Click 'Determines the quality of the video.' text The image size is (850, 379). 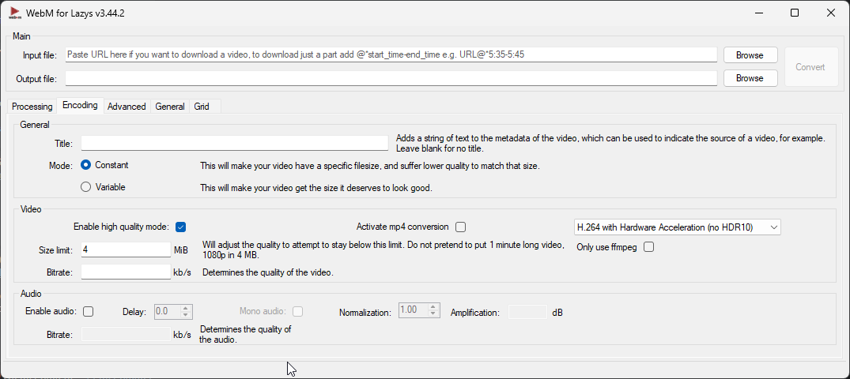tap(268, 272)
